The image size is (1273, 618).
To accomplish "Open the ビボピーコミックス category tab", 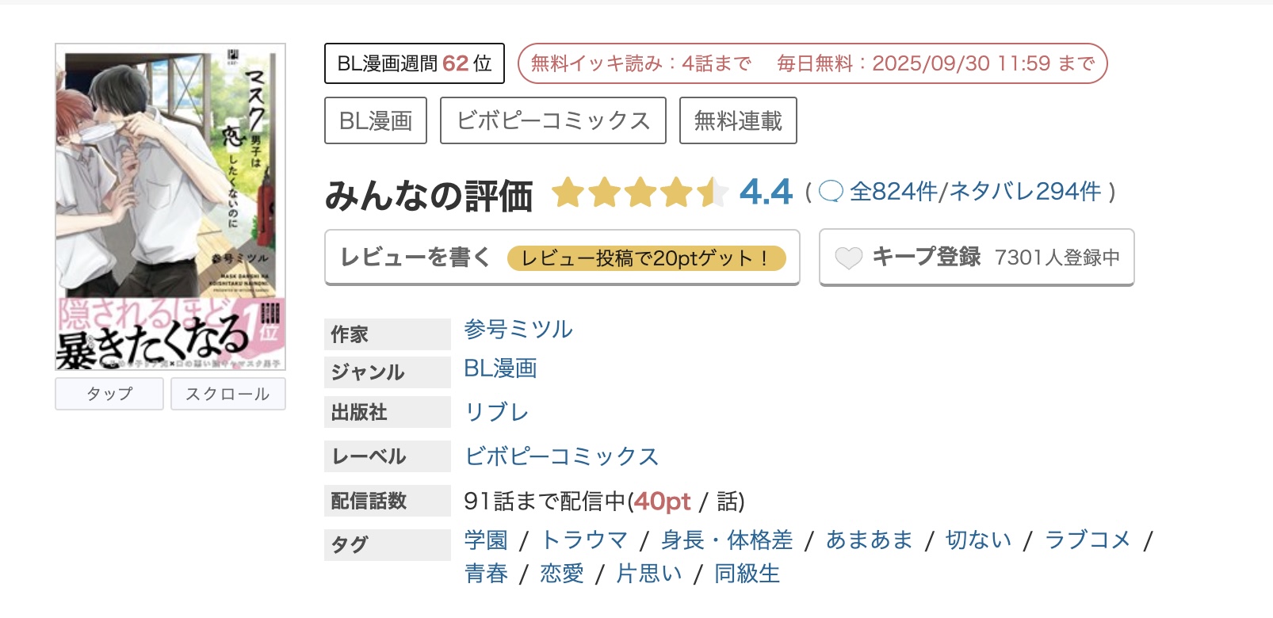I will tap(552, 120).
